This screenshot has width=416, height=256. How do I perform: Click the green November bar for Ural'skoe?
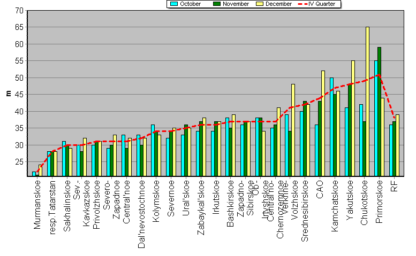pos(186,150)
